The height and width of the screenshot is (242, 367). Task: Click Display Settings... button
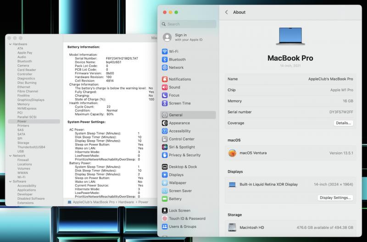(335, 198)
